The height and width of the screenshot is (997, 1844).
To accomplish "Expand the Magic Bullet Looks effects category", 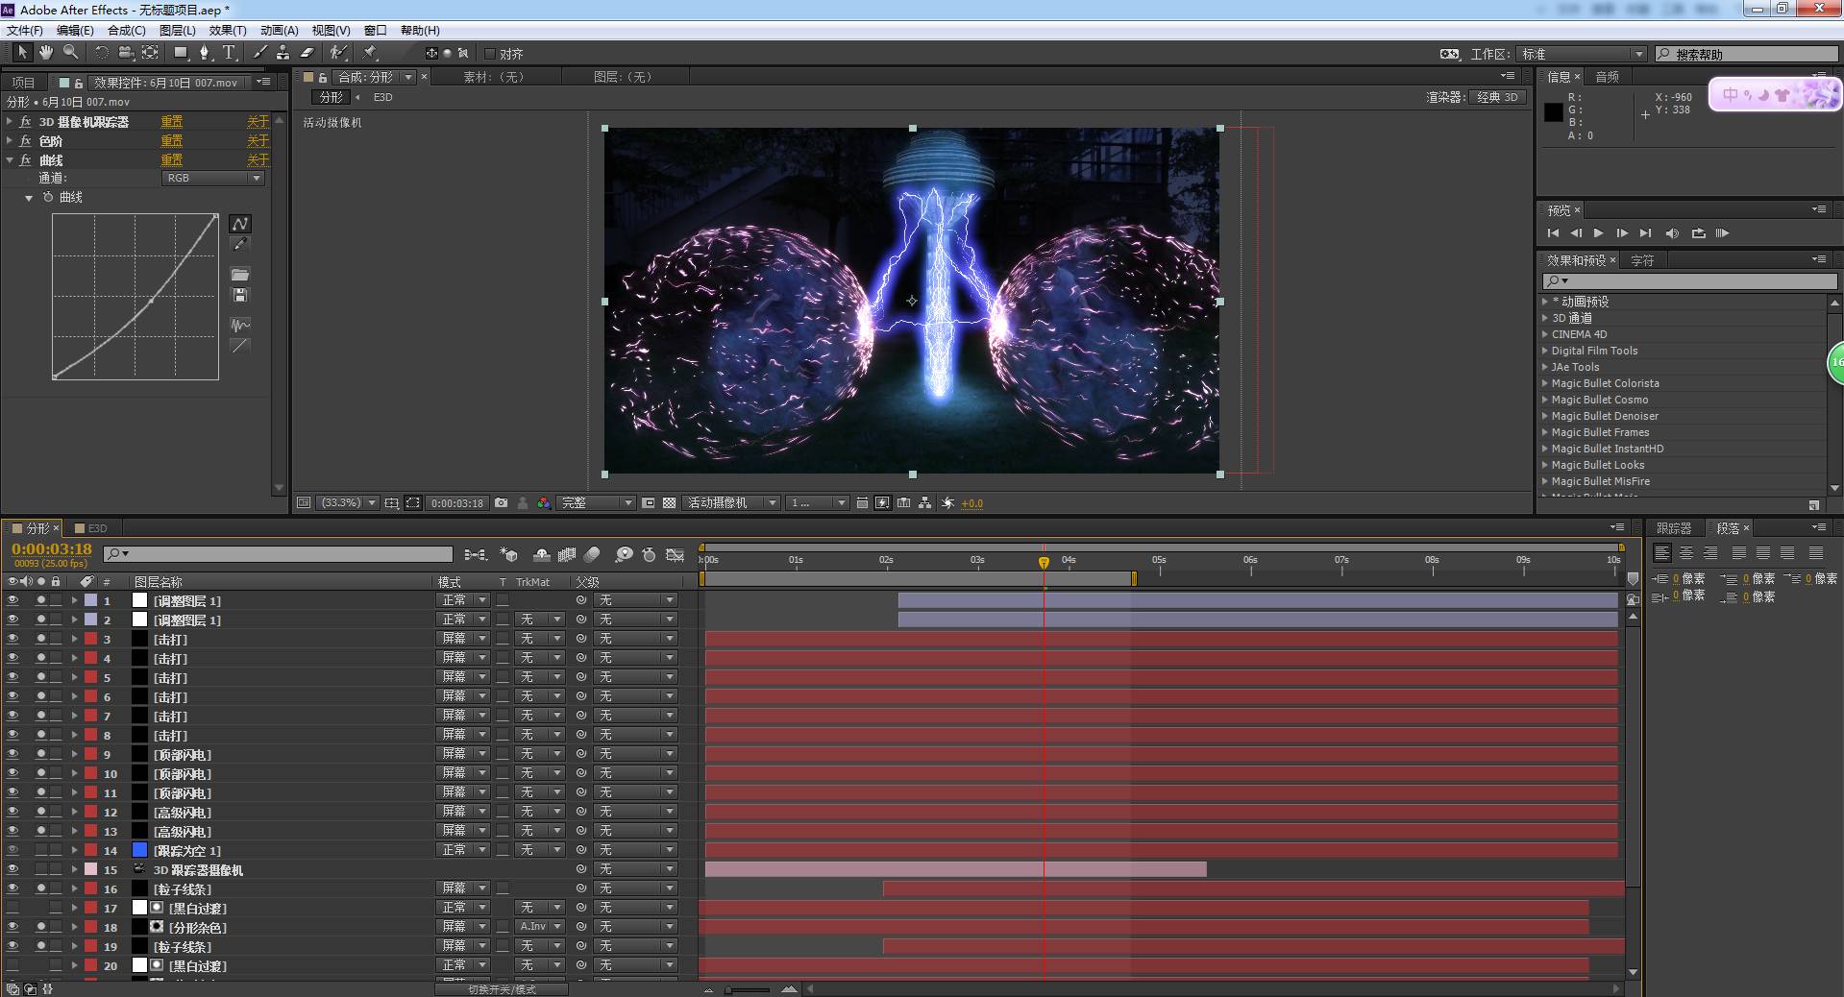I will (x=1545, y=465).
